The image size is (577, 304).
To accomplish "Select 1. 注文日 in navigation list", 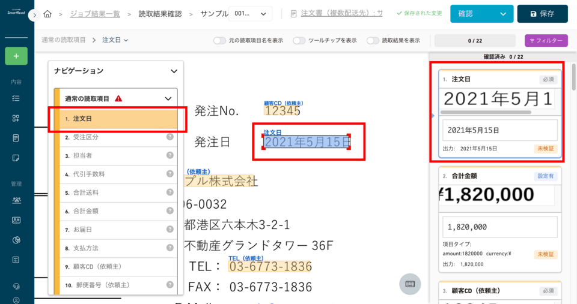I will tap(118, 119).
